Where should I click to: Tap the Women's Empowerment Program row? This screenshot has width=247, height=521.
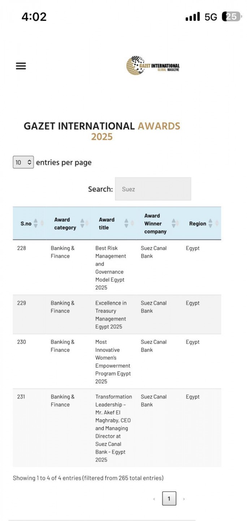[110, 361]
